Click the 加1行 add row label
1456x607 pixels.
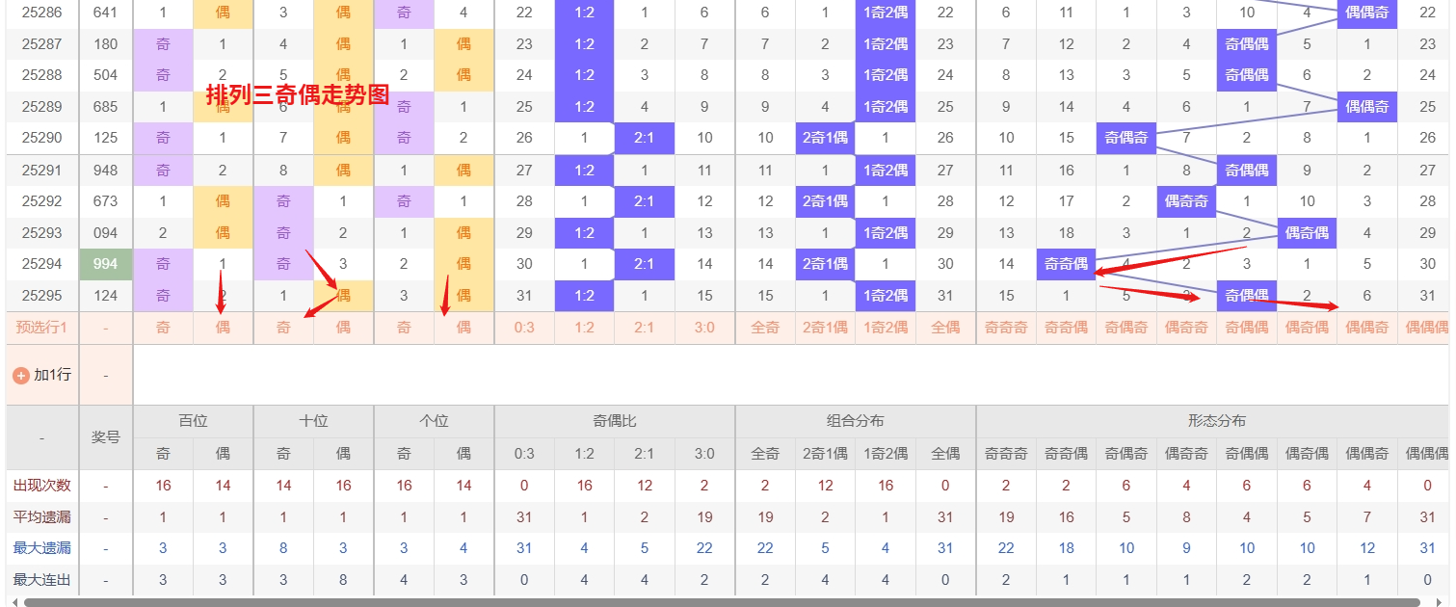[52, 375]
